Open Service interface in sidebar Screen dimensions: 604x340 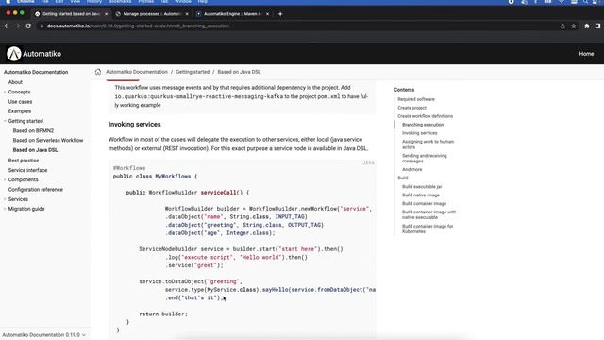pos(27,170)
